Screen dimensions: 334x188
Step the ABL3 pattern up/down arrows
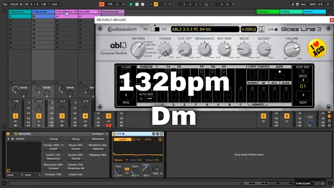point(261,29)
